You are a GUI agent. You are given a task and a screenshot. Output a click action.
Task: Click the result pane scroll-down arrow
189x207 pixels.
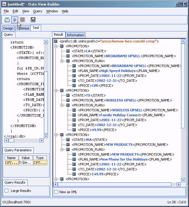[x=183, y=180]
